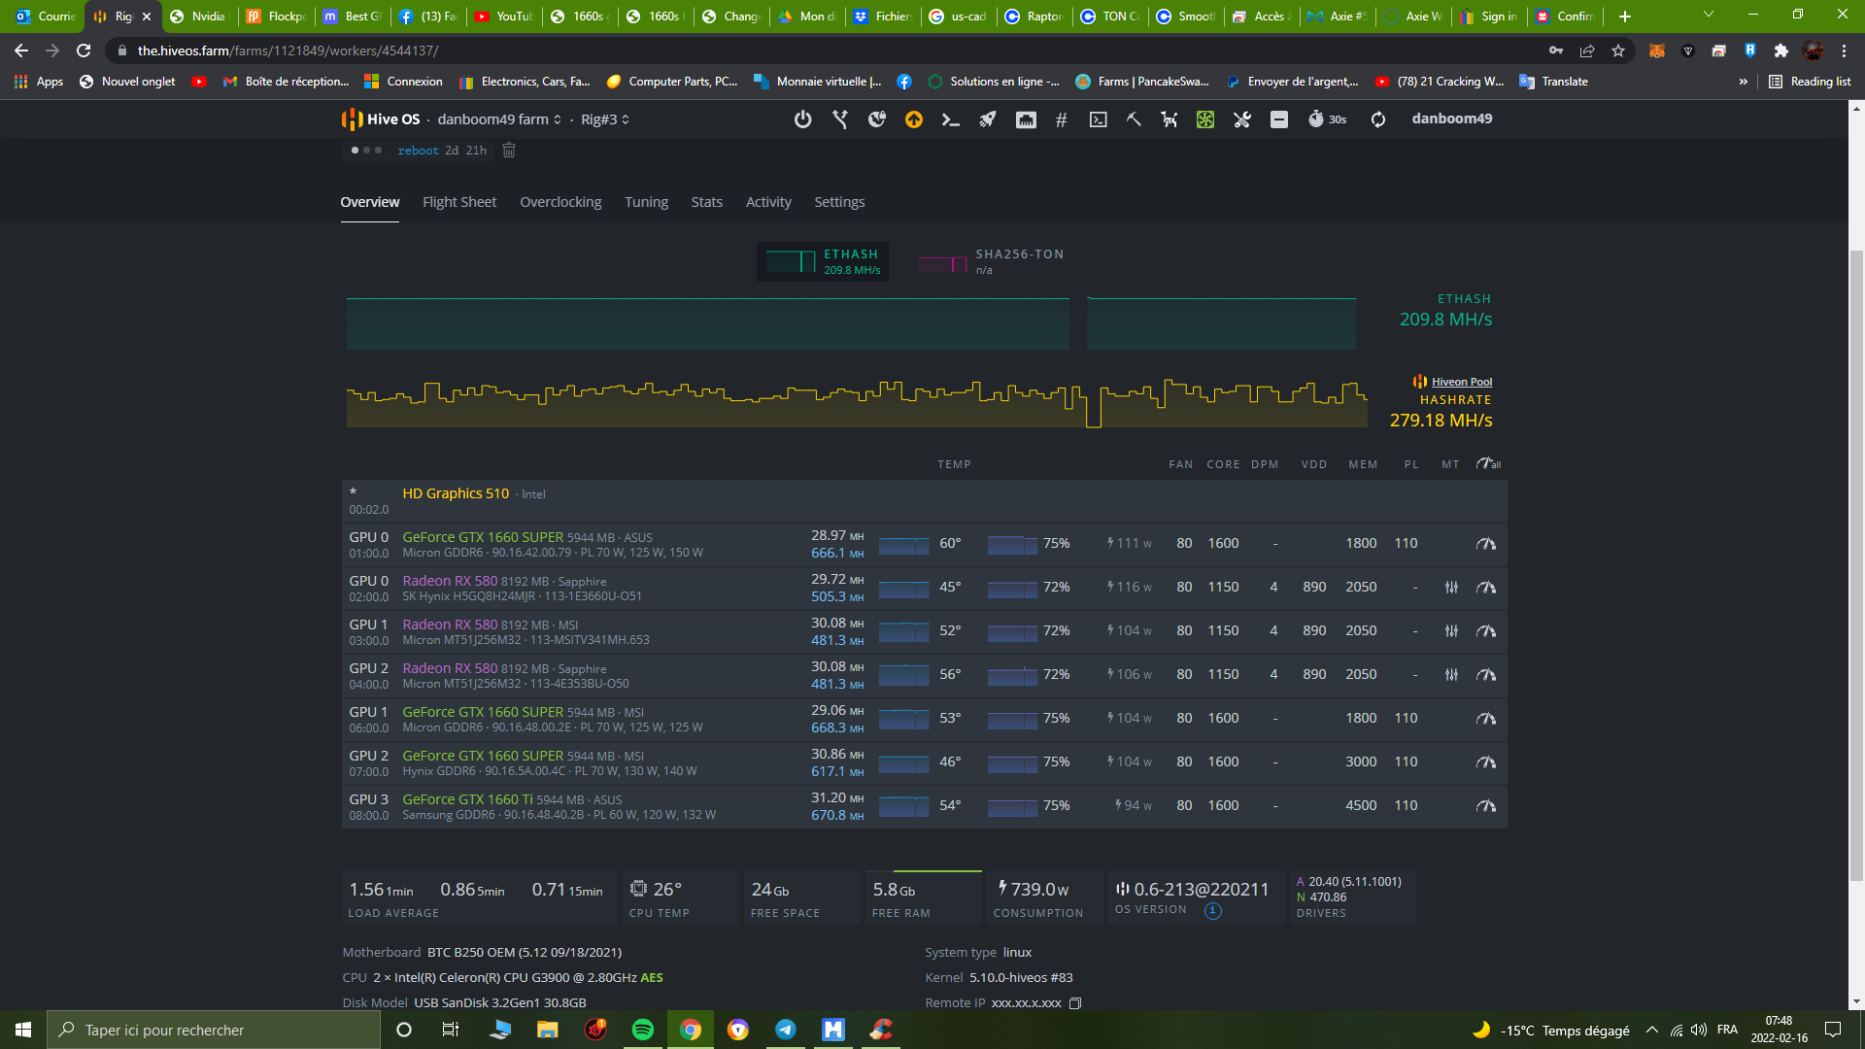Show more bookmarks with the chevron

click(1744, 82)
